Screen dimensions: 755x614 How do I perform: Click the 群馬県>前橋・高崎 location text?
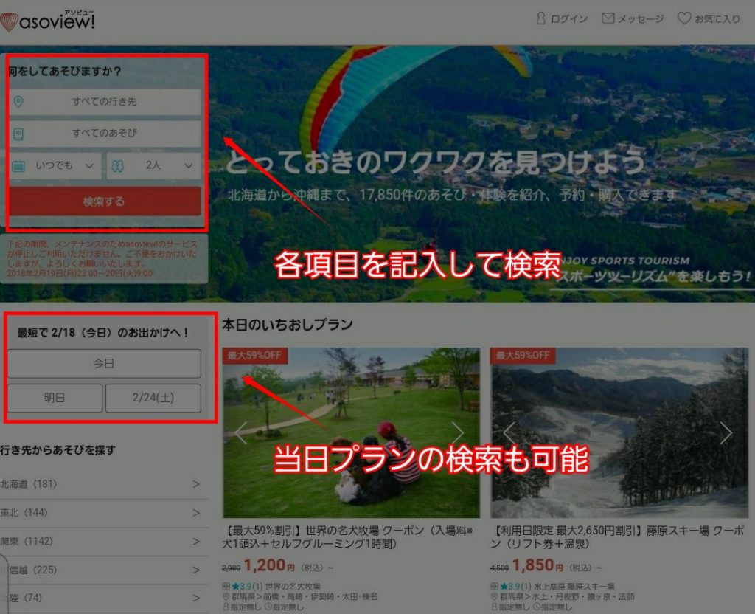click(305, 597)
